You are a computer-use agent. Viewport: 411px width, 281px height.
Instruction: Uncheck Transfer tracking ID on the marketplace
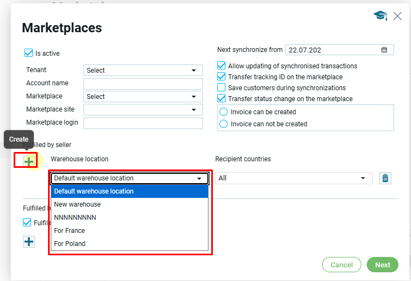(x=222, y=77)
